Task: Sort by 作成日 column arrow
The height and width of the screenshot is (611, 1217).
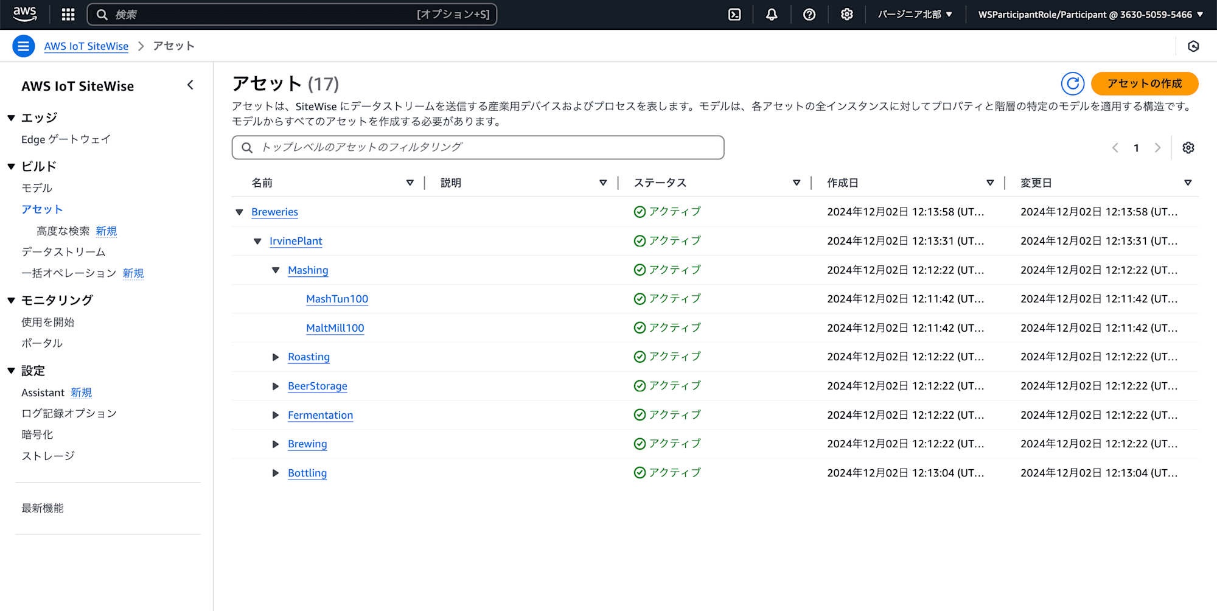Action: coord(990,183)
